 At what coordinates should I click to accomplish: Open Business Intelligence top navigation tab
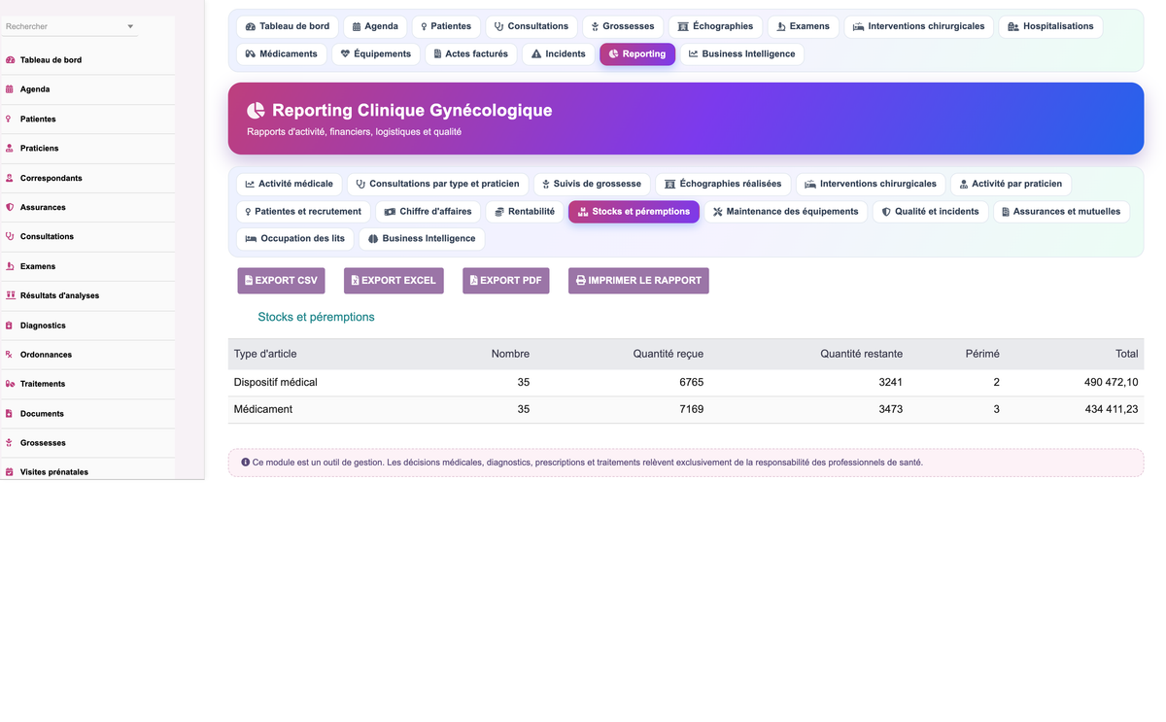pos(742,54)
